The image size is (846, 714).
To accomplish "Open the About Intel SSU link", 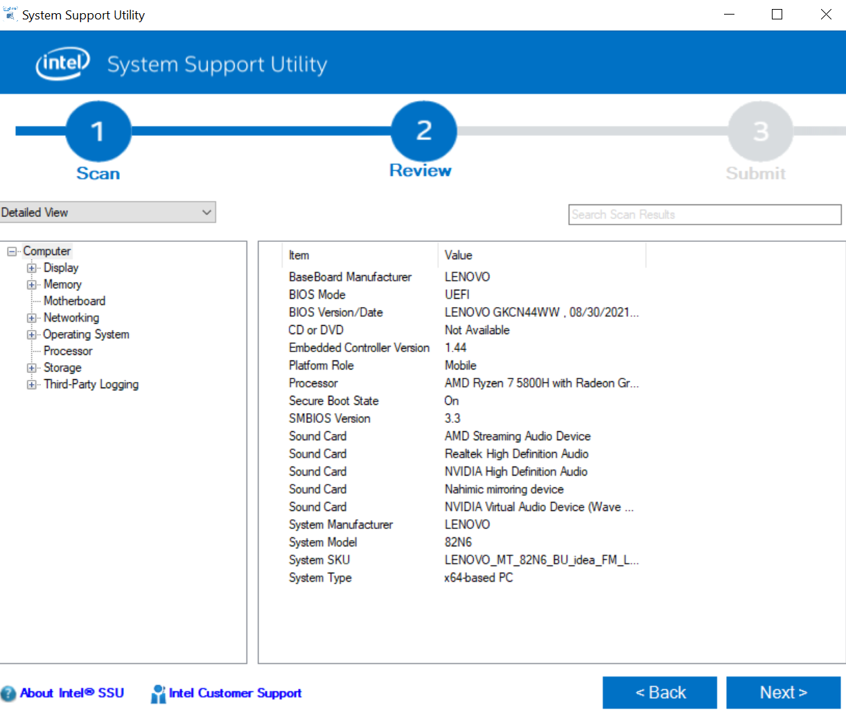I will [72, 693].
